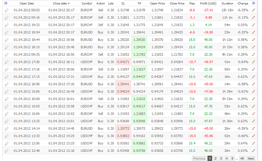This screenshot has height=161, width=262.
Task: Edit the trade with profit -50.86
Action: tap(254, 136)
